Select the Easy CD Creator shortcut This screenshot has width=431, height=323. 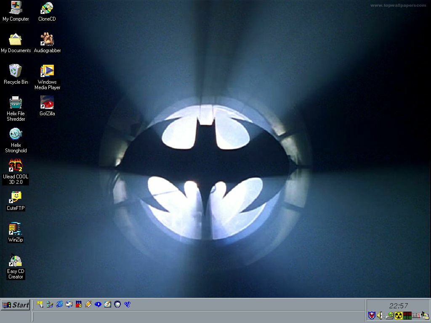[16, 261]
